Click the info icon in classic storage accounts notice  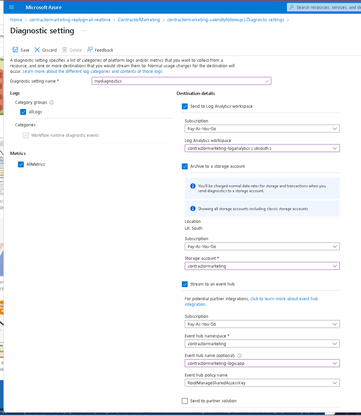[x=193, y=209]
